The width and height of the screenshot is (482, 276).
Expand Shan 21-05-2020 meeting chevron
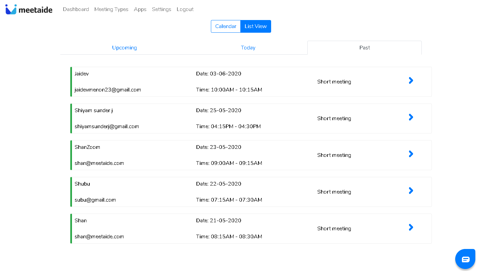pos(411,227)
